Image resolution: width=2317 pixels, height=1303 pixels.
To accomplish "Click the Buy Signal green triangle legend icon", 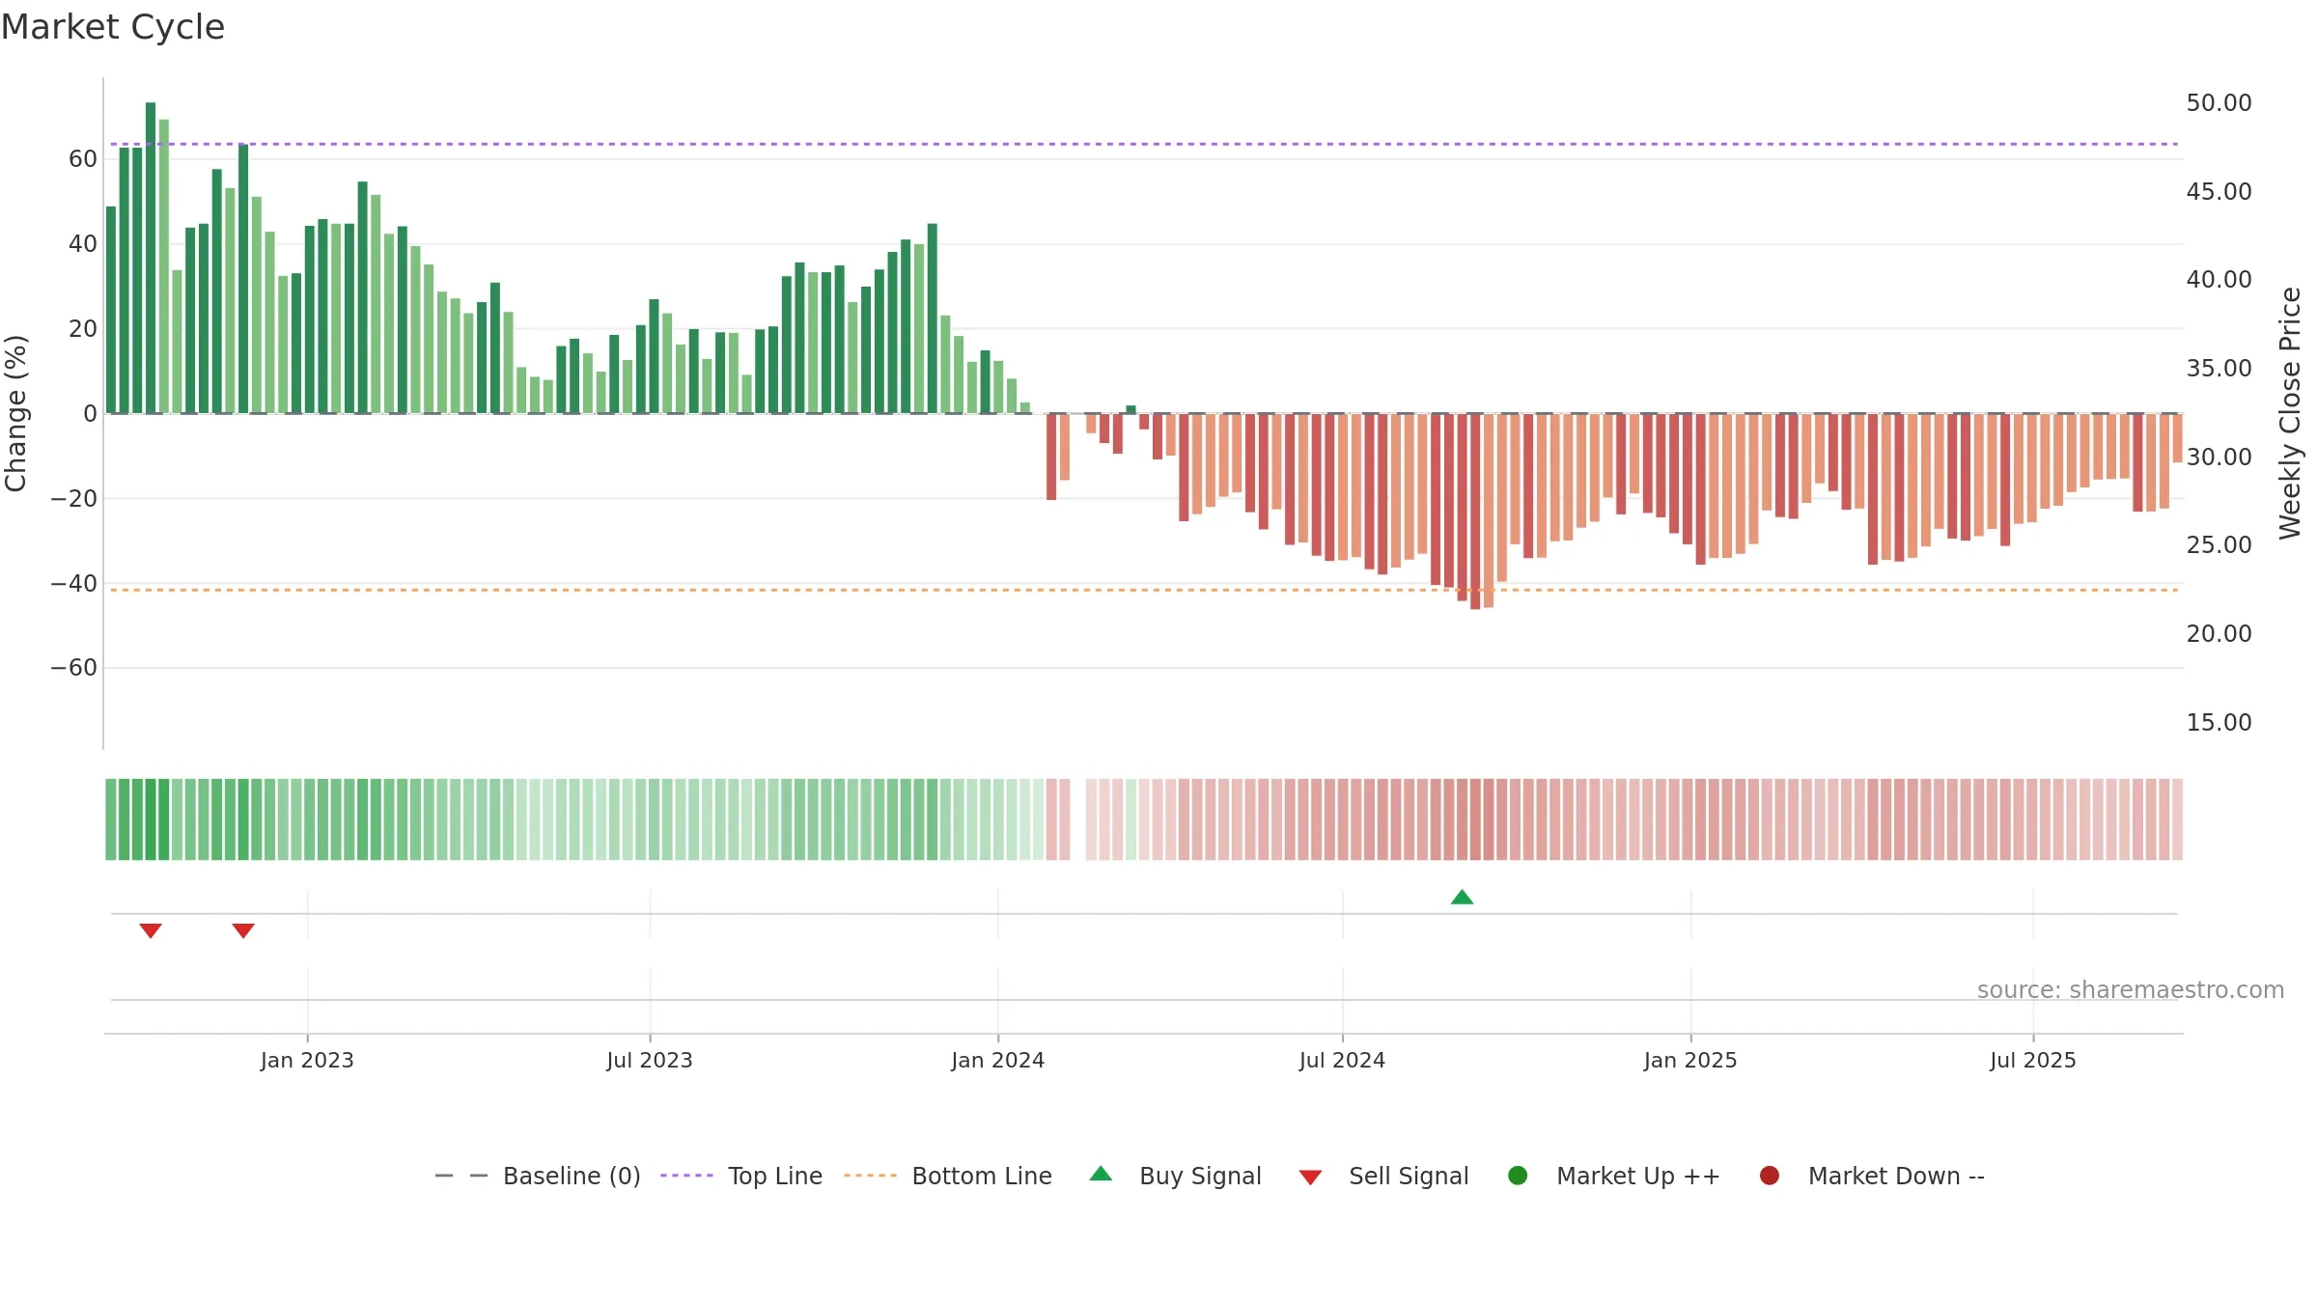I will pos(1101,1174).
